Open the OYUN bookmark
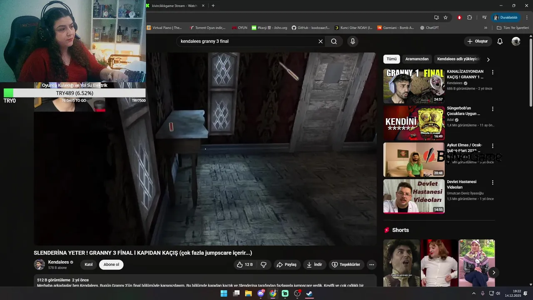The height and width of the screenshot is (300, 533). [239, 28]
